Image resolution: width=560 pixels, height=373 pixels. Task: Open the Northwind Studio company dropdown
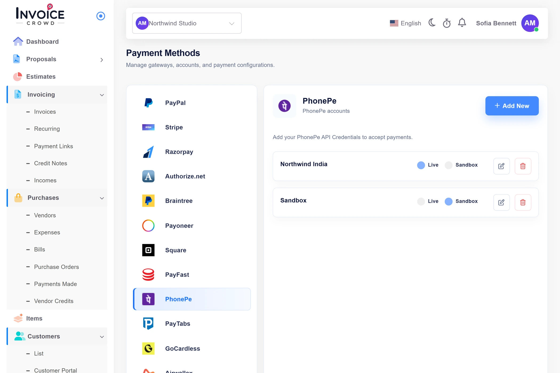pyautogui.click(x=187, y=23)
